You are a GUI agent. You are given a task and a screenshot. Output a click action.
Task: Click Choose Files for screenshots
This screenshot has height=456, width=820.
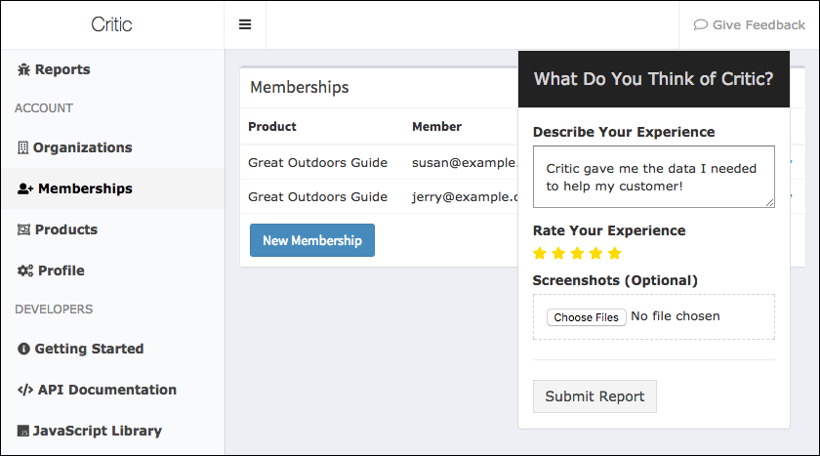point(587,317)
